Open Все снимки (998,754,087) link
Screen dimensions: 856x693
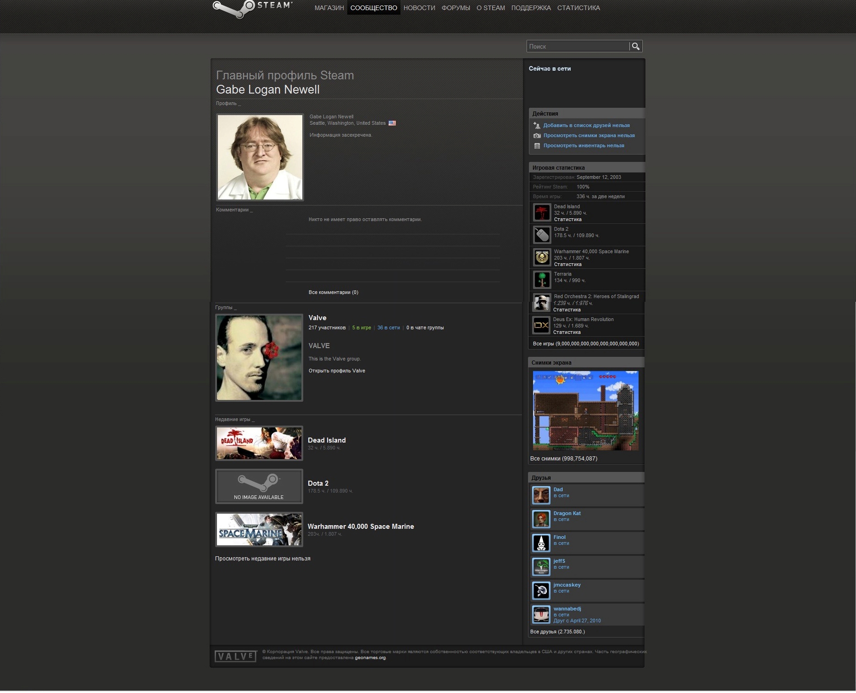[x=564, y=459]
